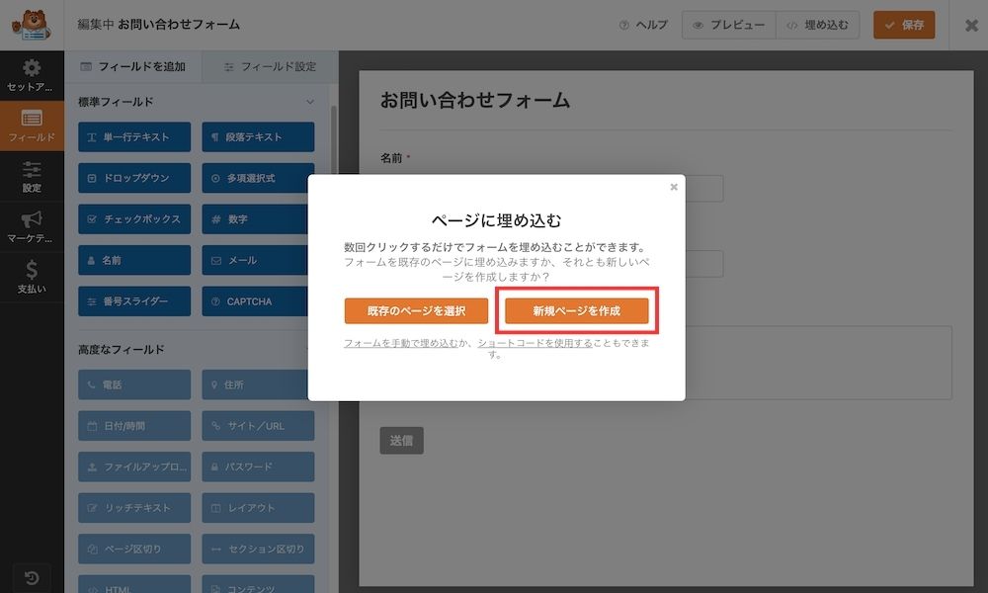988x593 pixels.
Task: Add a 単一行テキスト field
Action: click(134, 136)
